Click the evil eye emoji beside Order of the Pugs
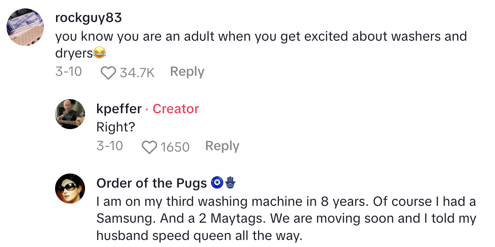 217,182
